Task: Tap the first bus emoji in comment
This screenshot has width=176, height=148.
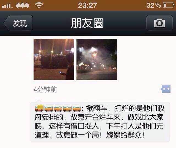Action: (49, 109)
